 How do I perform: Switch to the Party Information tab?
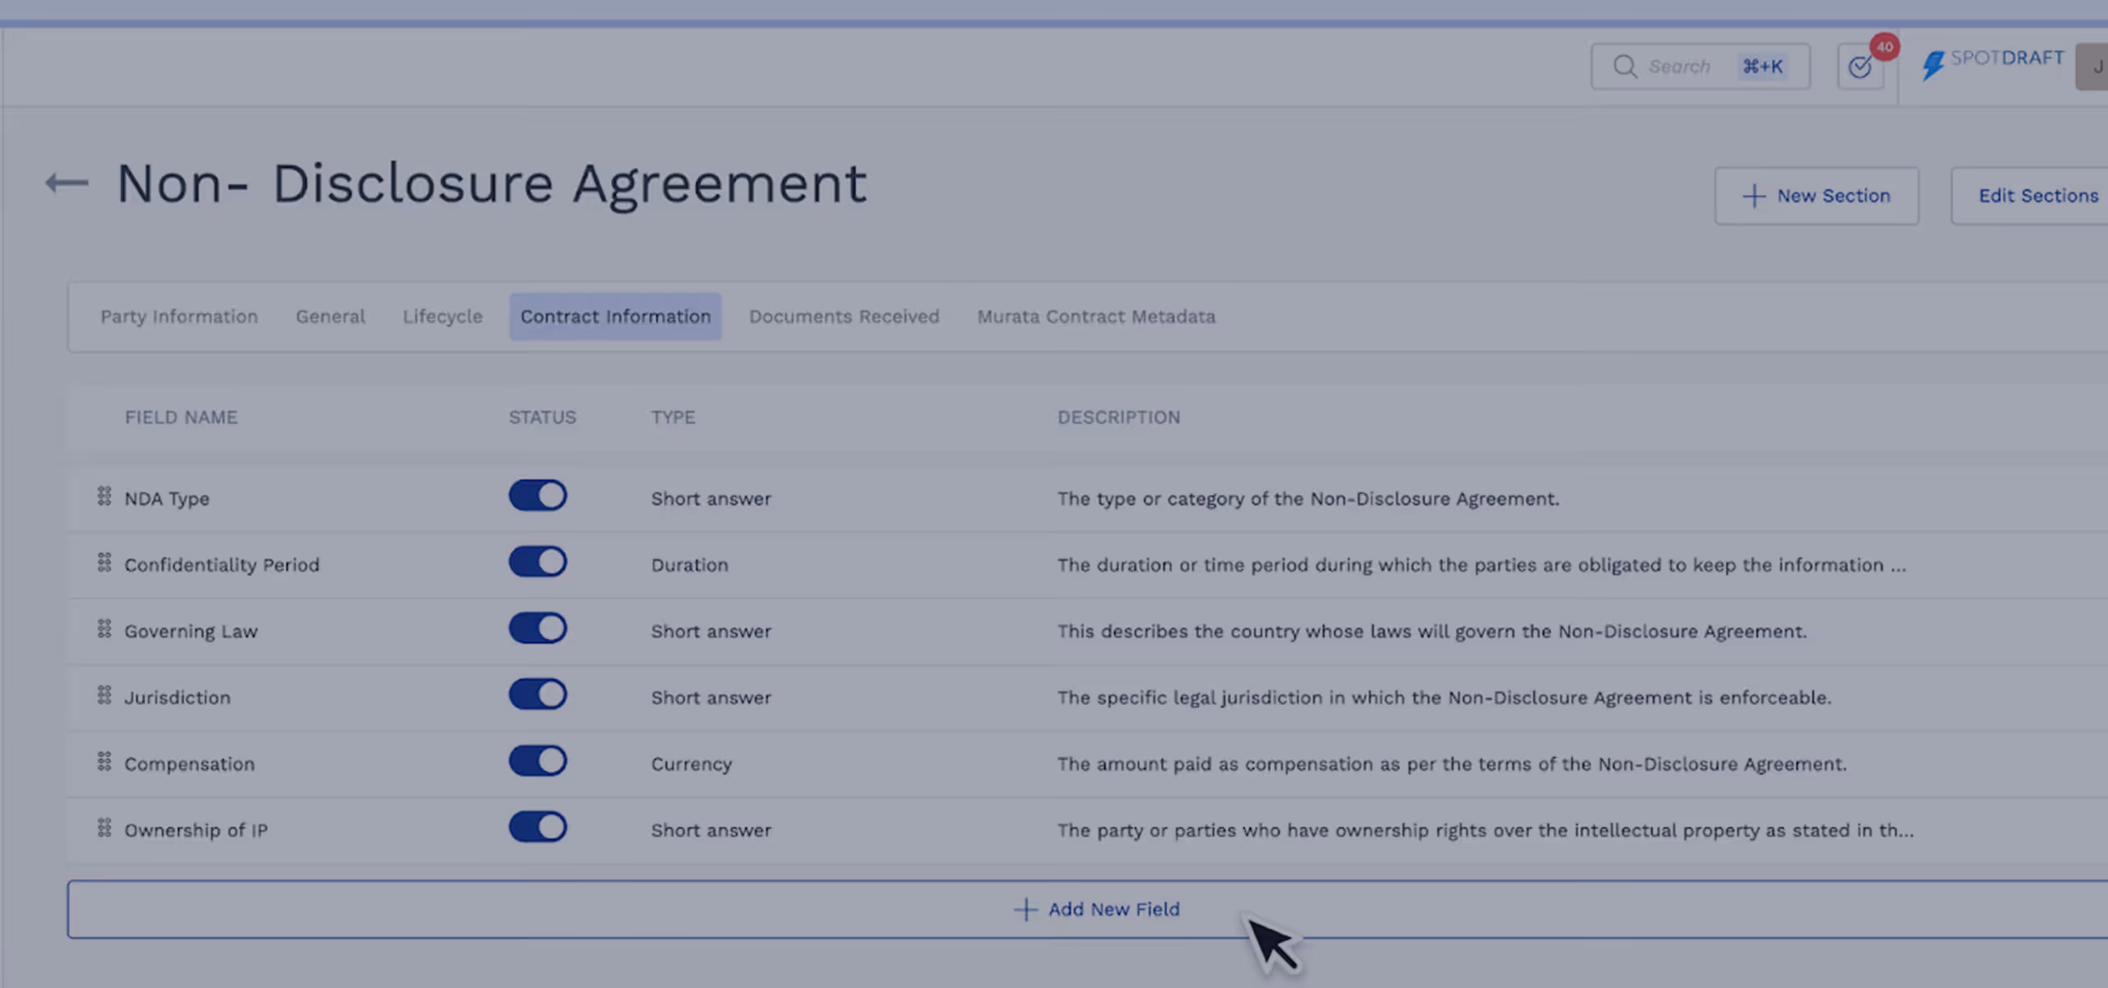coord(179,317)
